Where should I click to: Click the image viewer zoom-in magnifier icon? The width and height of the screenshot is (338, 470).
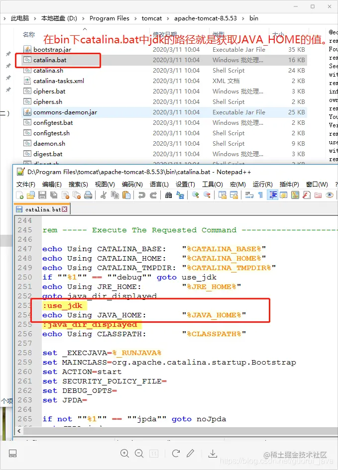[x=124, y=453]
